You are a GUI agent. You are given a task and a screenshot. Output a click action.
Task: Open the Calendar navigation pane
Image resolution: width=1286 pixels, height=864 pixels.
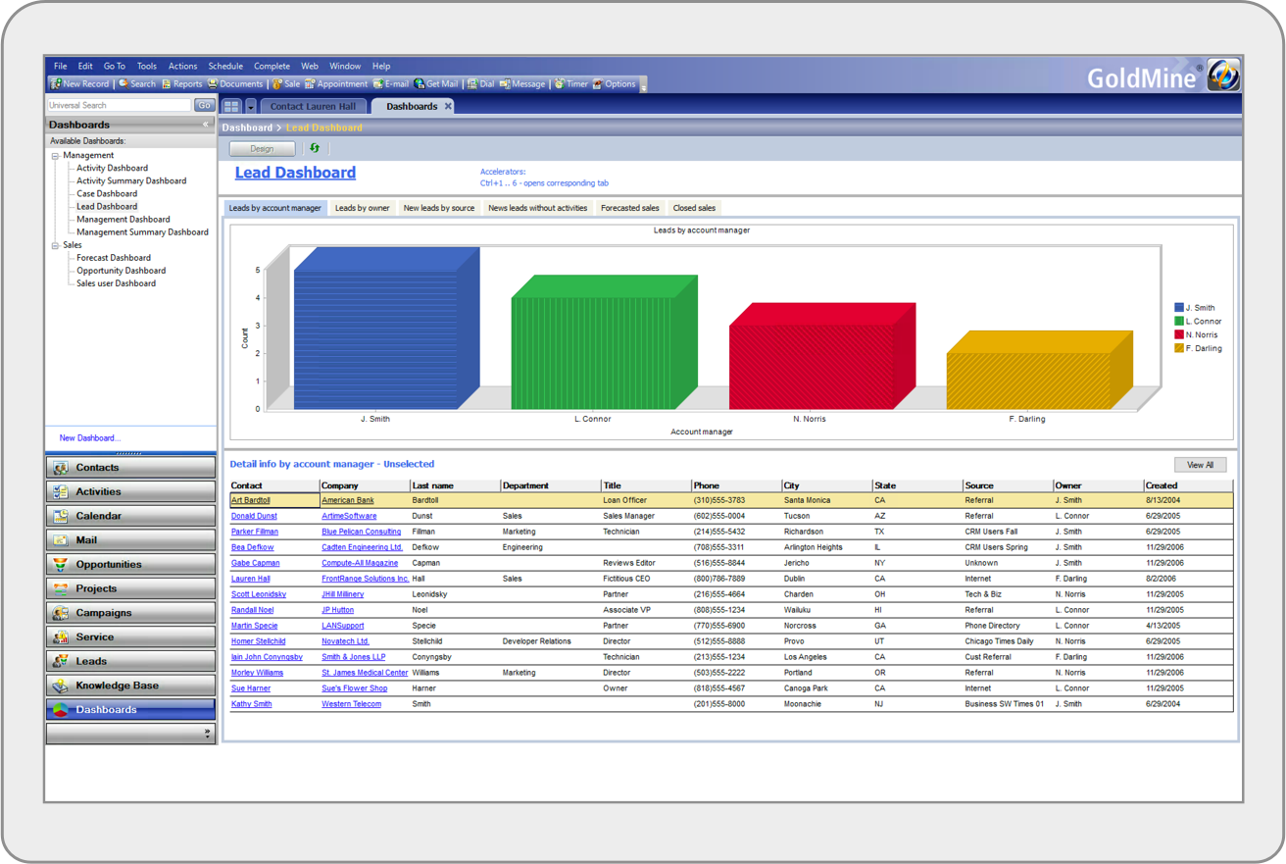[130, 516]
